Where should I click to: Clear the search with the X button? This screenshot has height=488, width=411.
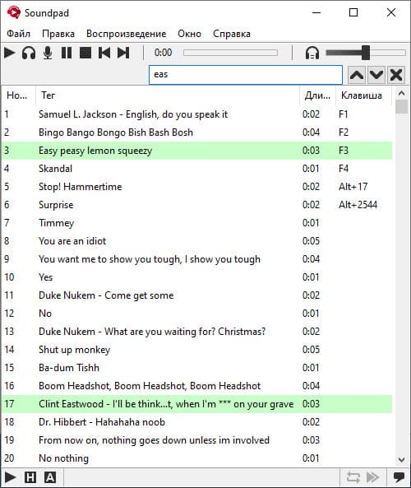click(396, 75)
